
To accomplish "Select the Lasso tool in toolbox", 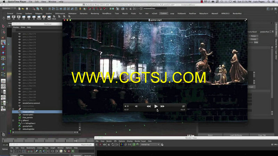I will click(3, 32).
